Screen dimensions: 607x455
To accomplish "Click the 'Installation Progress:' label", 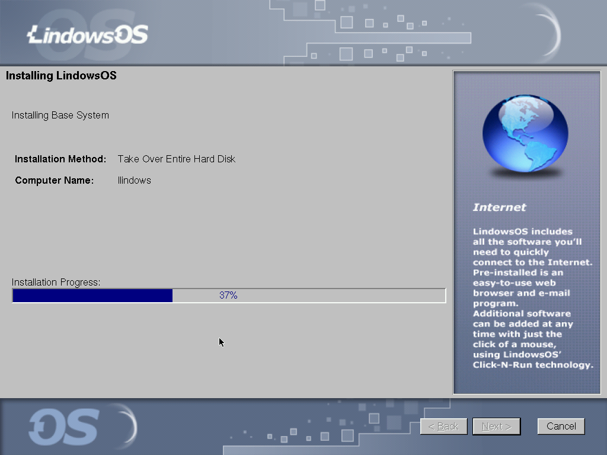I will (56, 282).
